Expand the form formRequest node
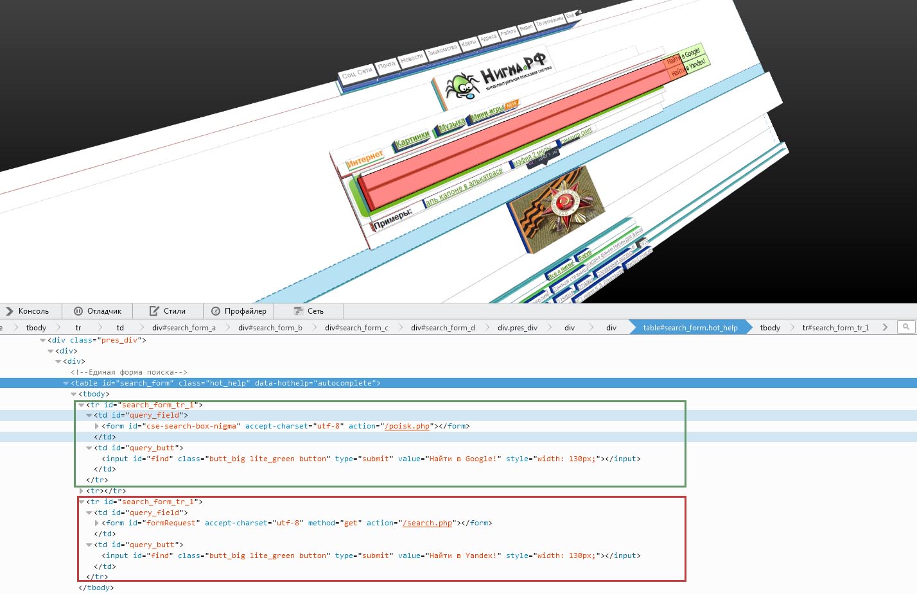917x594 pixels. [x=97, y=523]
